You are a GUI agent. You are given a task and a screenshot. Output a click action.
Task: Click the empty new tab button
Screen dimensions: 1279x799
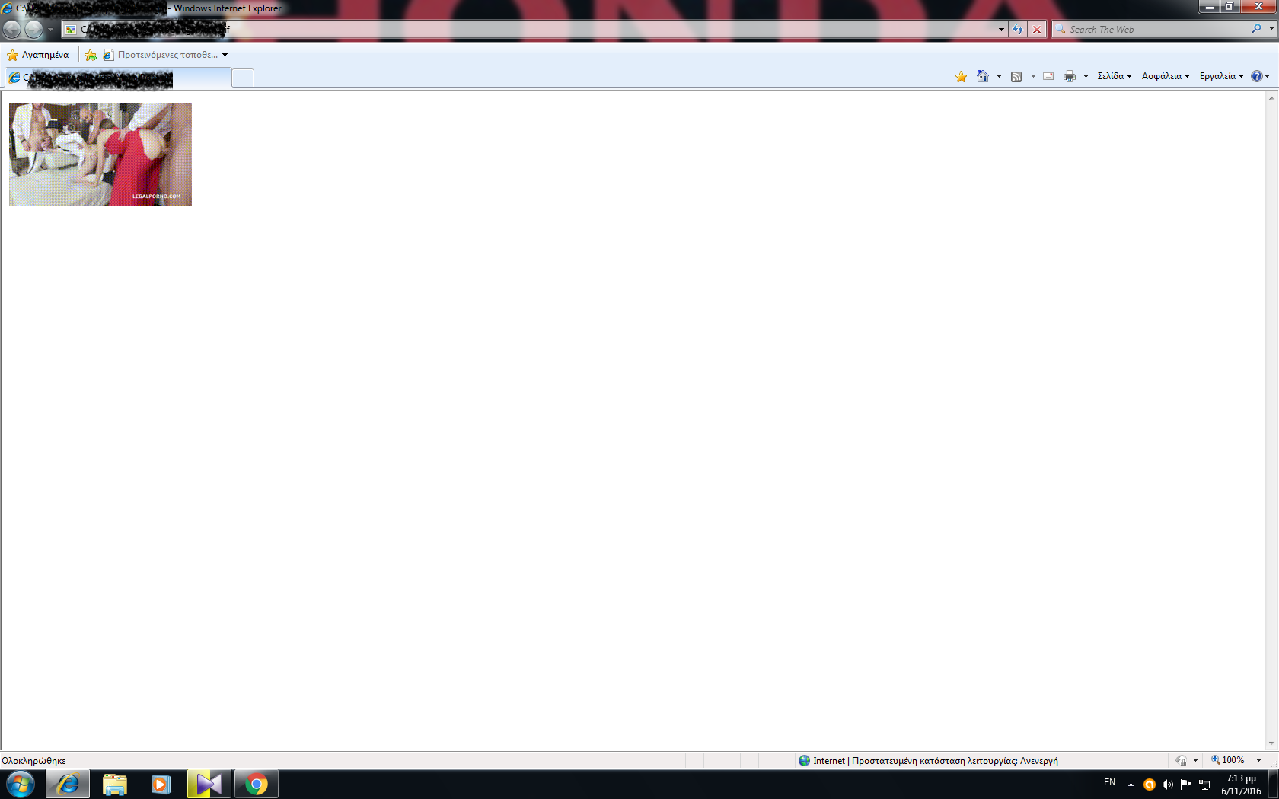pos(243,78)
